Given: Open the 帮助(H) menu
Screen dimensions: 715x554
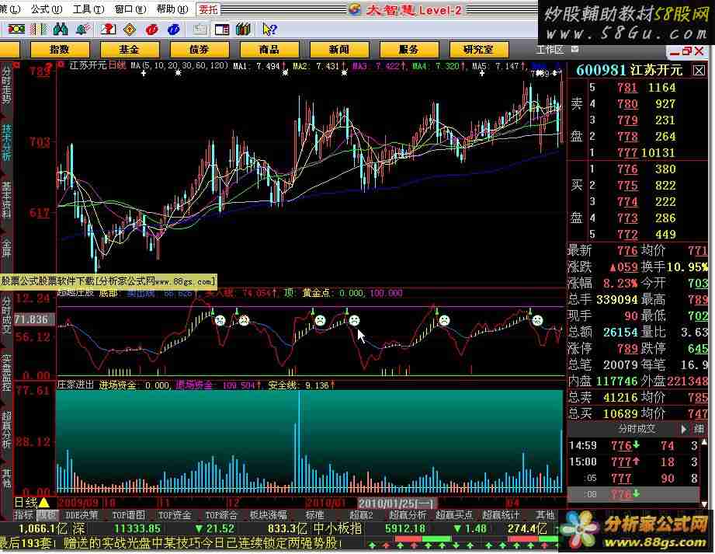Looking at the screenshot, I should coord(172,9).
